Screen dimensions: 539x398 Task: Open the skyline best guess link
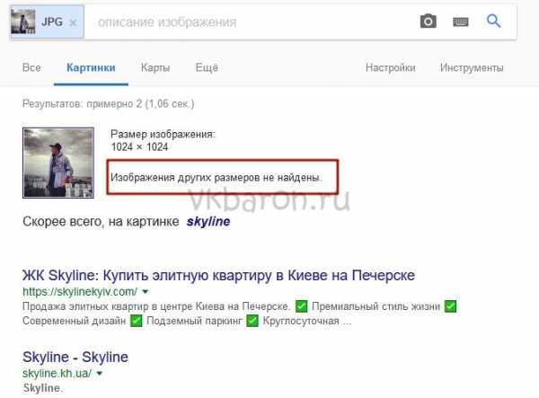pos(208,222)
